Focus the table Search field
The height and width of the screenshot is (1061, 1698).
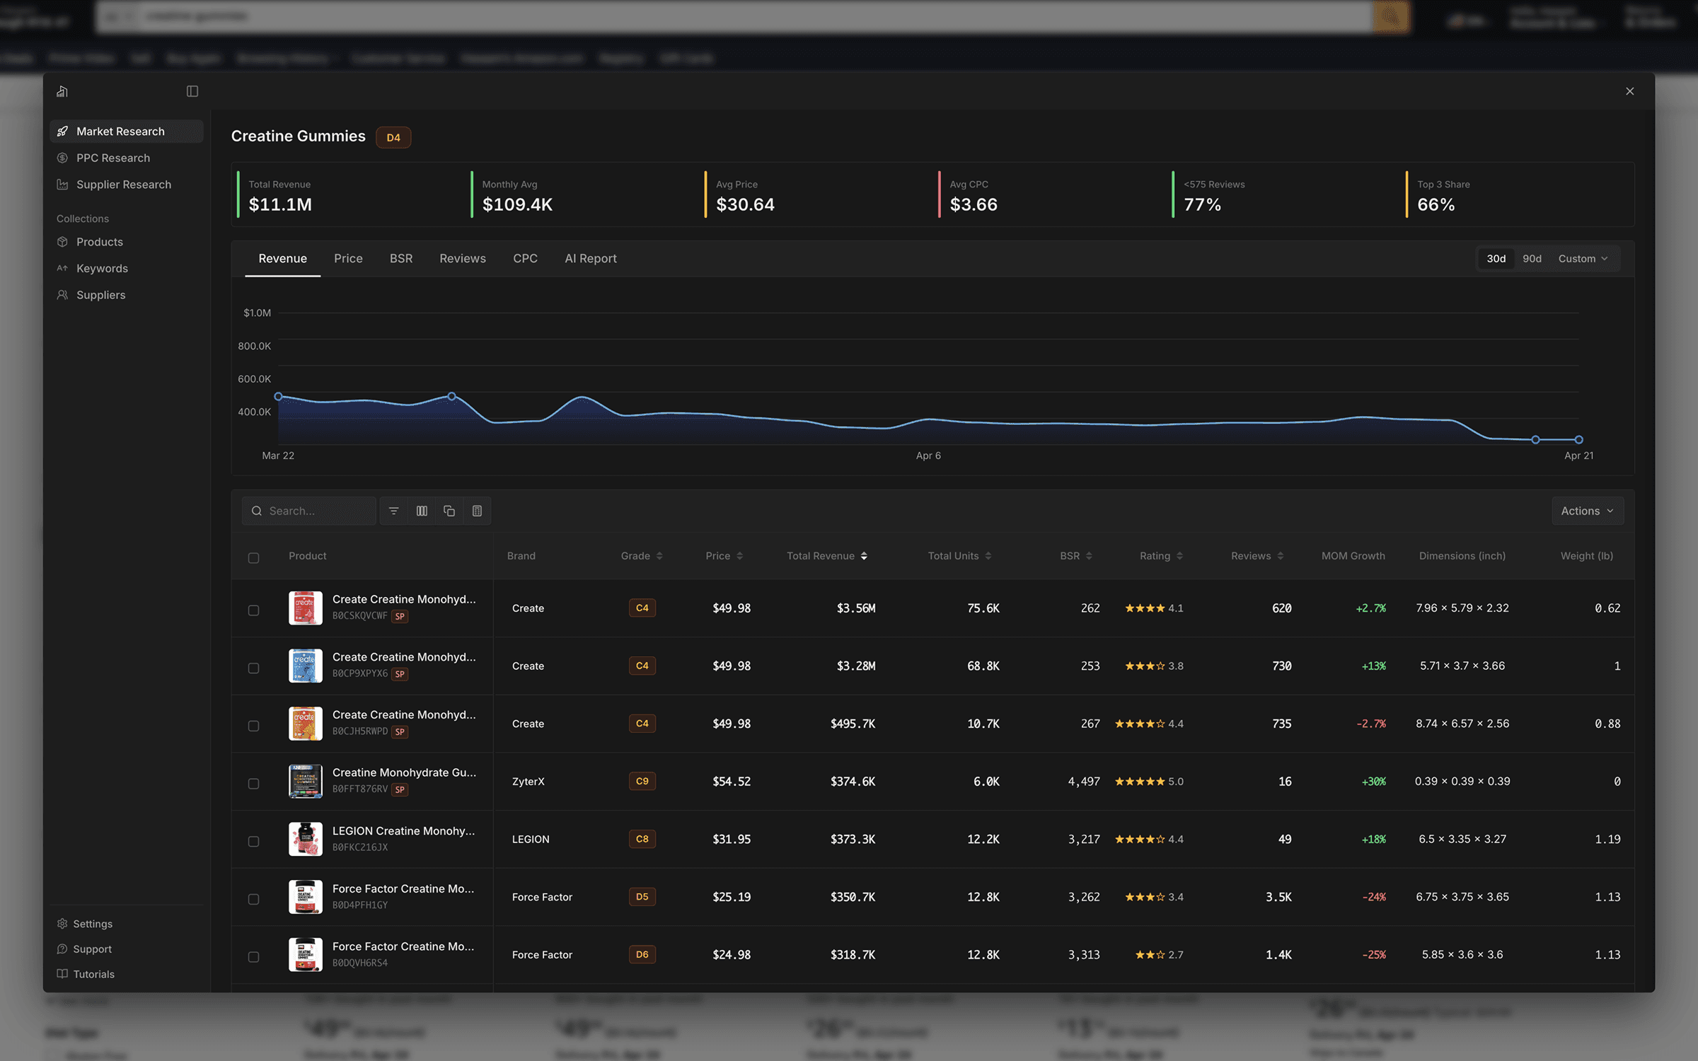coord(309,511)
